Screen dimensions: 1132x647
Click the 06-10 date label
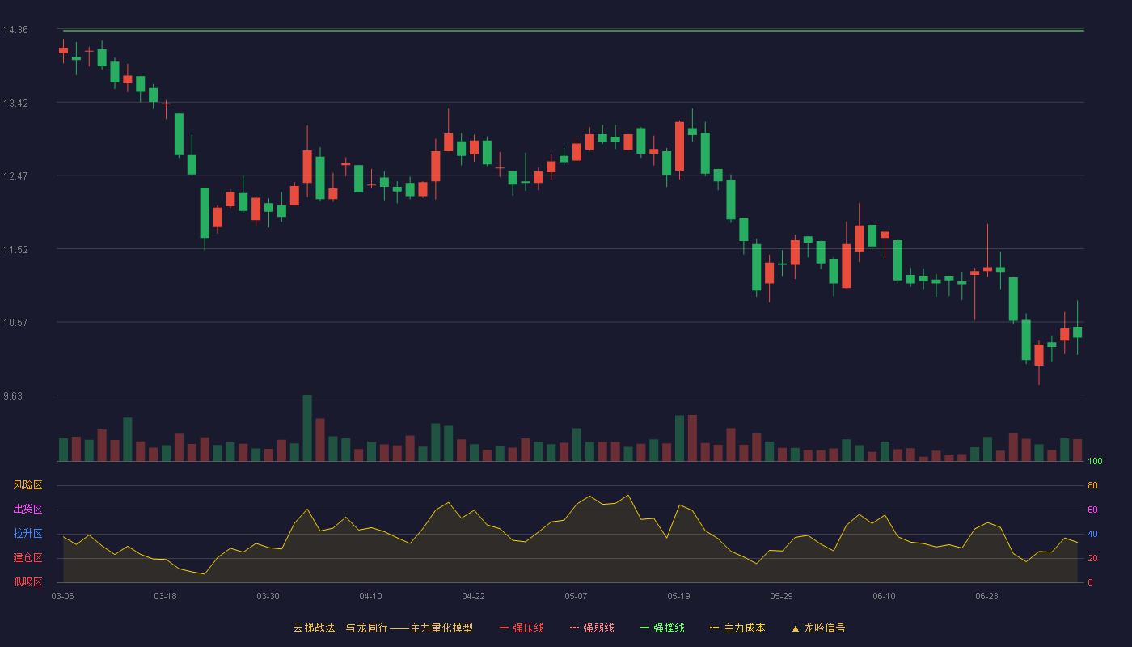pos(885,596)
